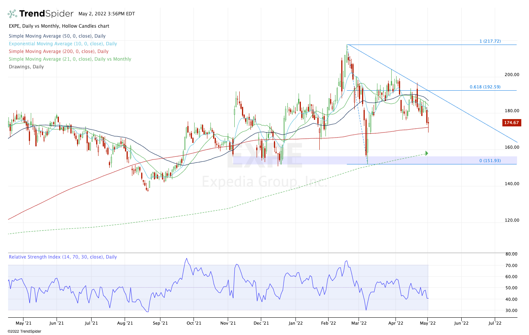Screen dimensions: 529x335
Task: Click the 200.00 price axis label
Action: 512,75
